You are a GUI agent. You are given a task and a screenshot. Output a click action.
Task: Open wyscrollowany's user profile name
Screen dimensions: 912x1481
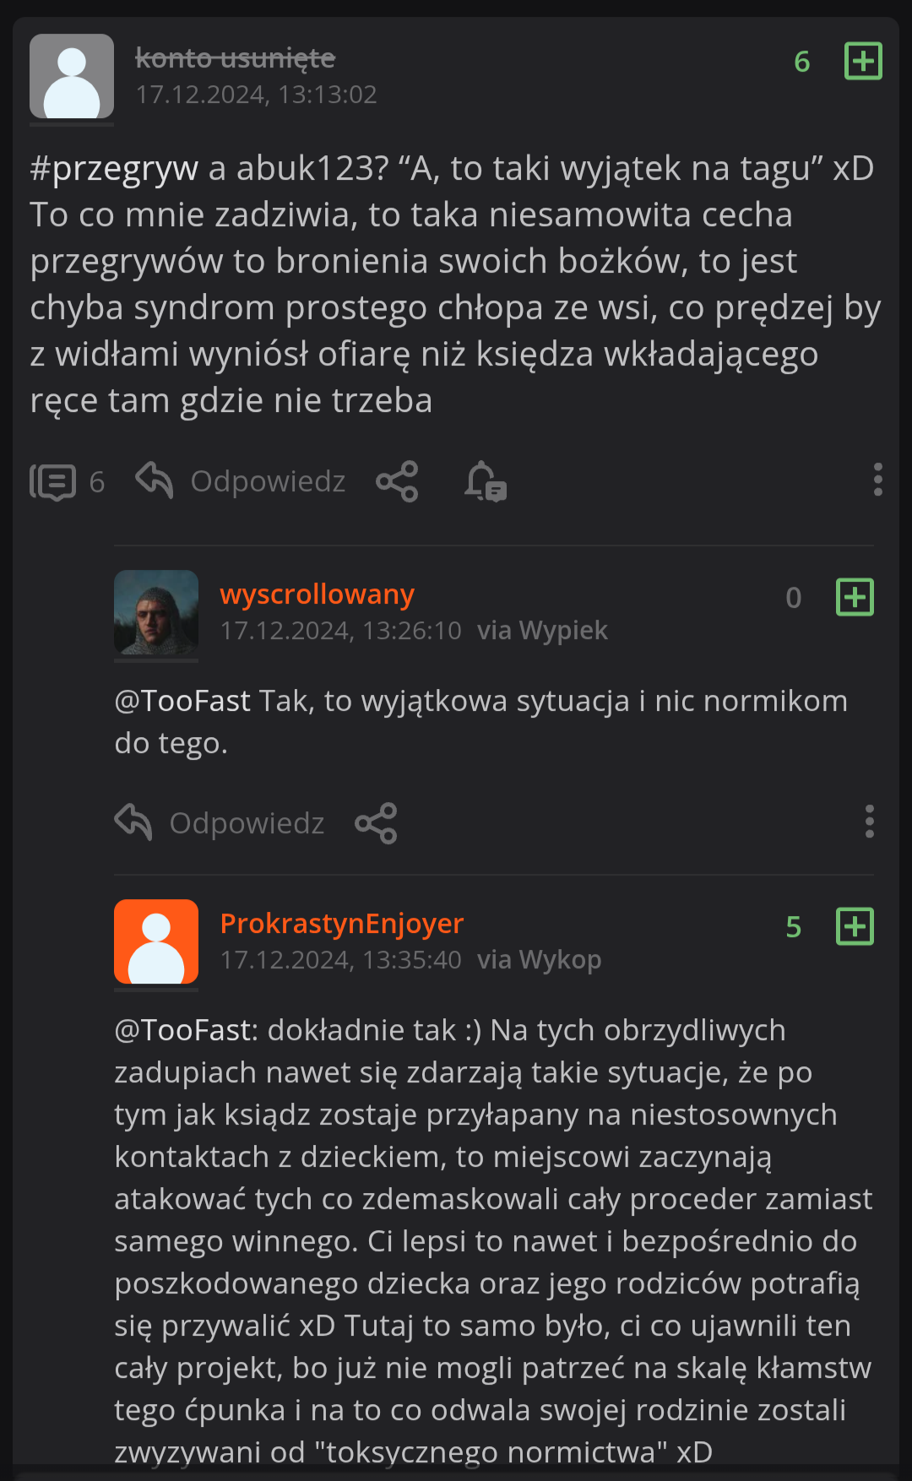317,594
